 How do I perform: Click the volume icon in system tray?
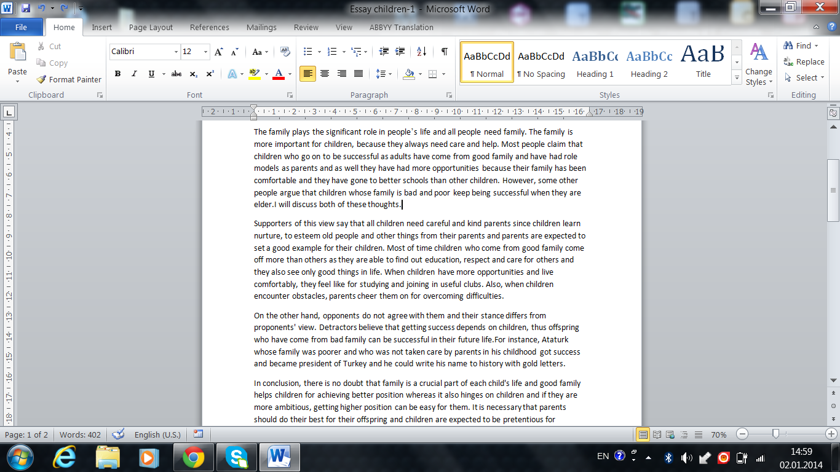[x=687, y=457]
